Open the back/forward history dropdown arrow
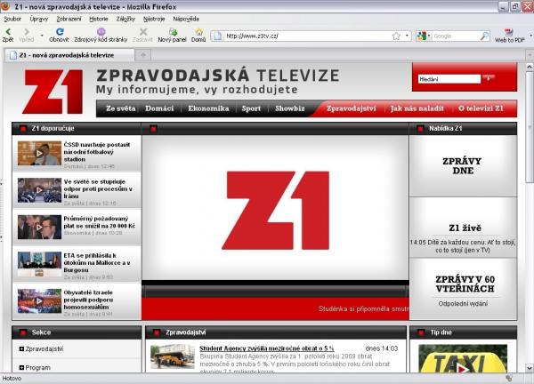The width and height of the screenshot is (534, 384). pyautogui.click(x=42, y=36)
